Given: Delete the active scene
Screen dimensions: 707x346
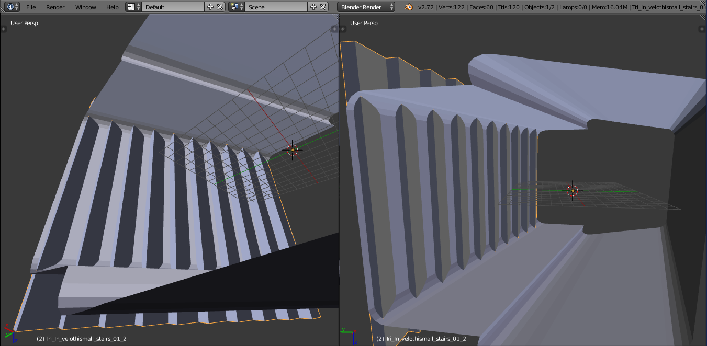Looking at the screenshot, I should (323, 7).
